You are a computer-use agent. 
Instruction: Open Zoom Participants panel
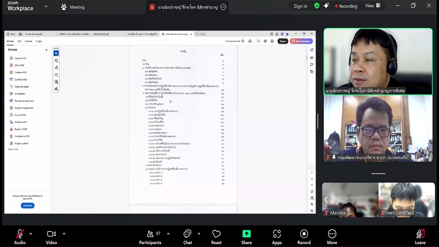pyautogui.click(x=150, y=237)
